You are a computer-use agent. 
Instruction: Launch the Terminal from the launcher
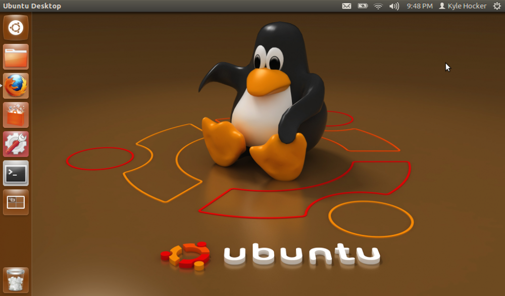pos(16,173)
